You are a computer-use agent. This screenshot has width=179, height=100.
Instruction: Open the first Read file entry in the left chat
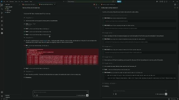point(37,29)
